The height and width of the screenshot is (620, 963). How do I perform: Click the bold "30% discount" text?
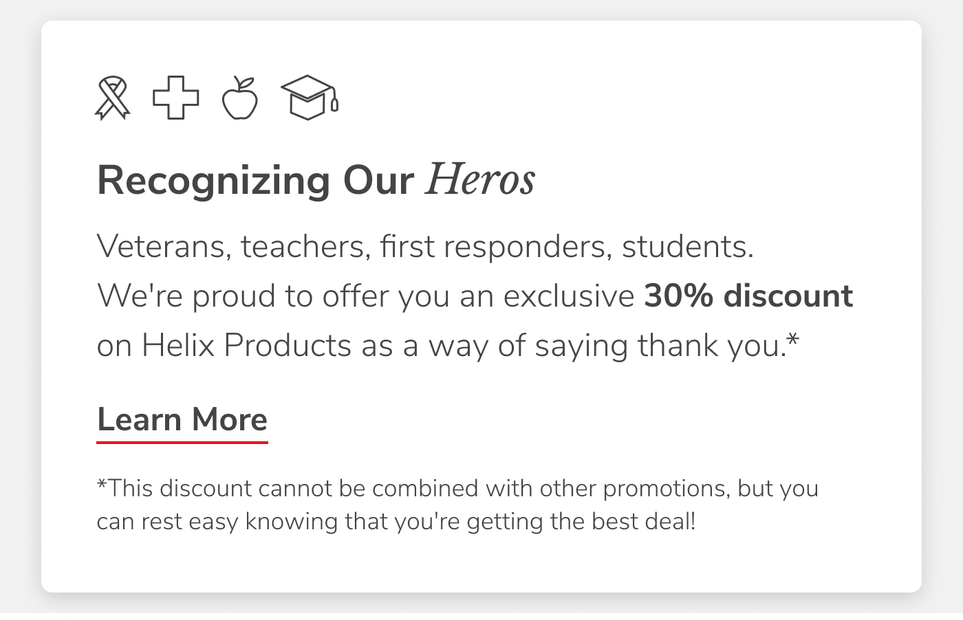tap(748, 296)
